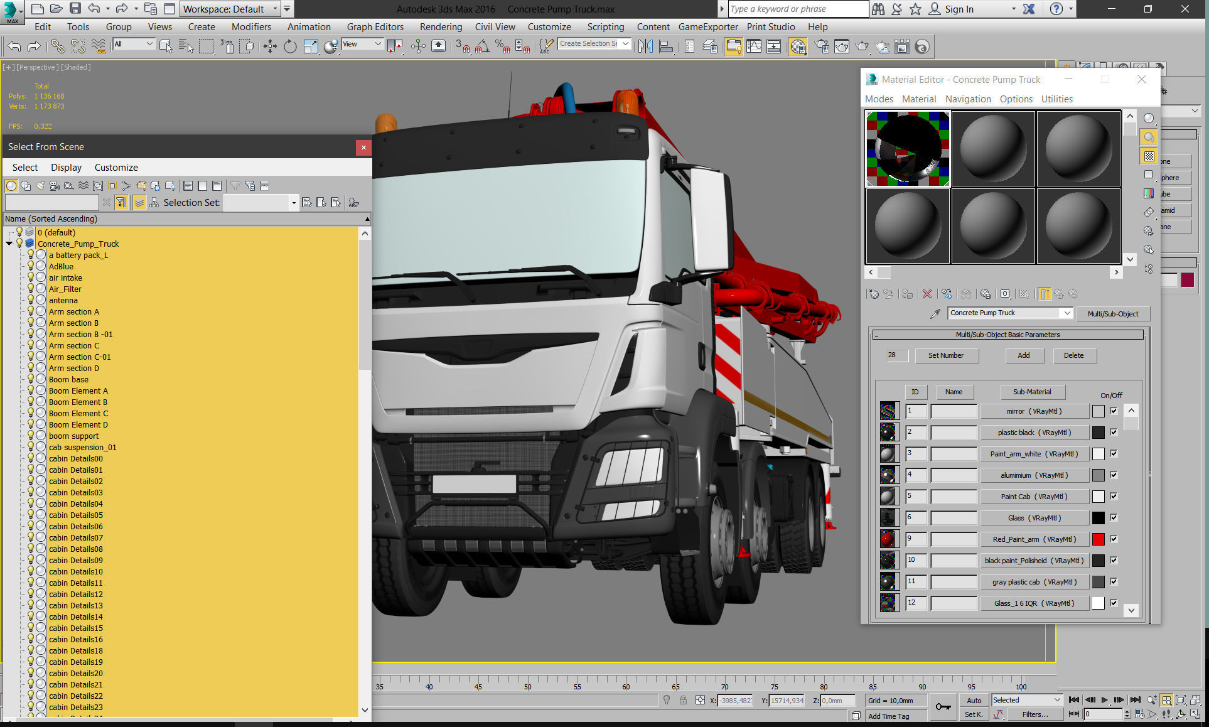Collapse the Concrete_Pump_Truck layer tree
The image size is (1209, 727).
pyautogui.click(x=9, y=244)
